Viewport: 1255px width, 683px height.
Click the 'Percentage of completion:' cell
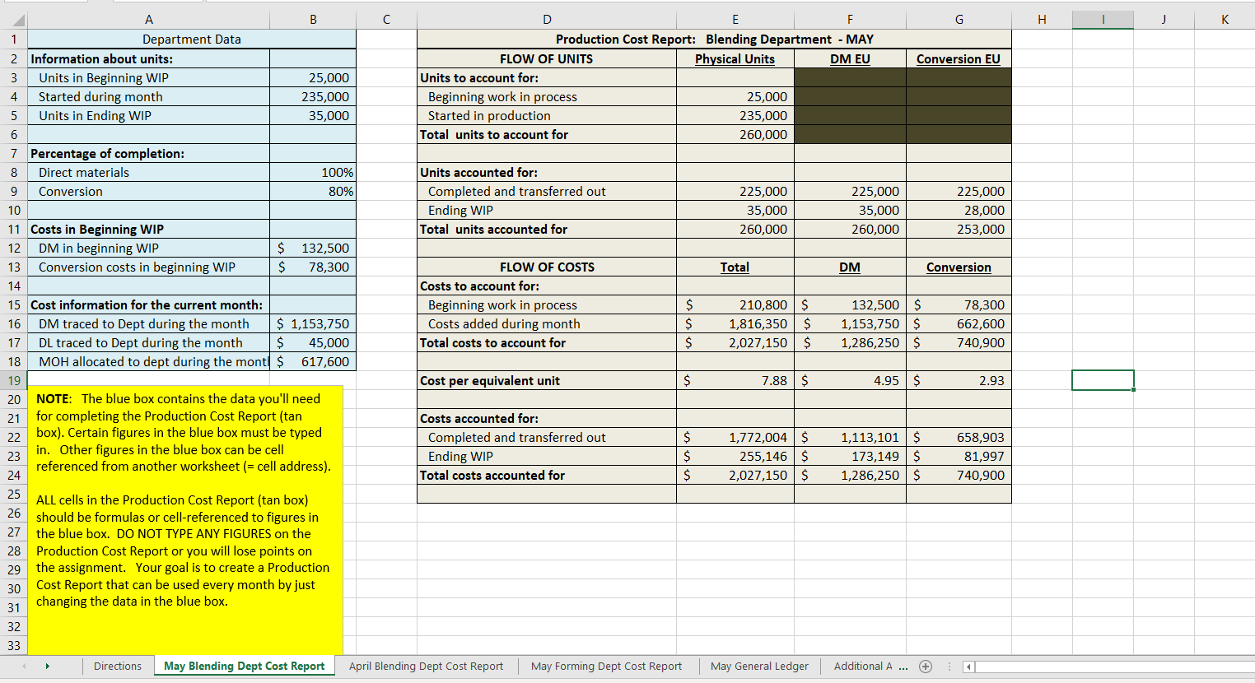pyautogui.click(x=148, y=153)
